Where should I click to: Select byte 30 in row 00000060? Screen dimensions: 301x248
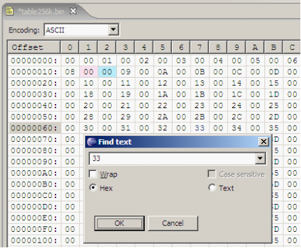pos(89,128)
